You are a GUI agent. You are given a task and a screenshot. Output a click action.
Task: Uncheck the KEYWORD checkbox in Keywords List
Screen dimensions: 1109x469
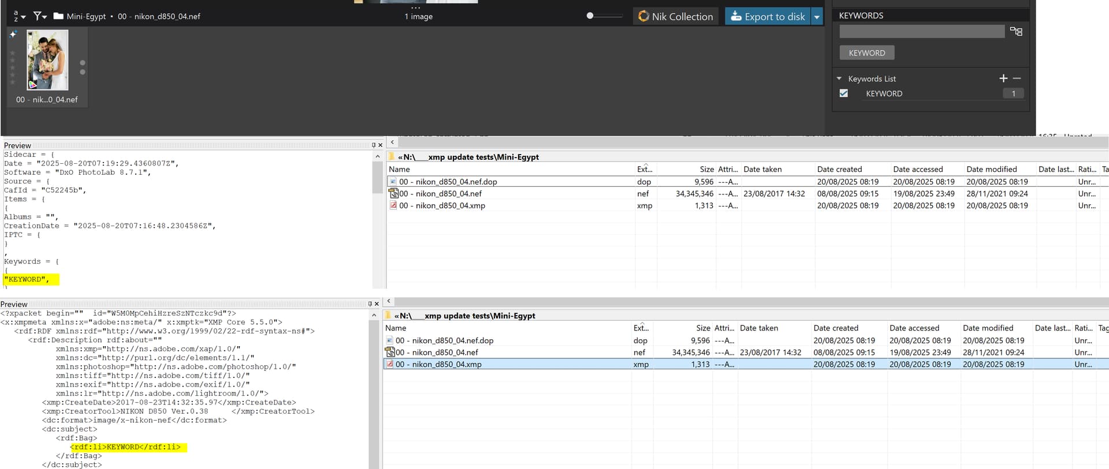(844, 93)
